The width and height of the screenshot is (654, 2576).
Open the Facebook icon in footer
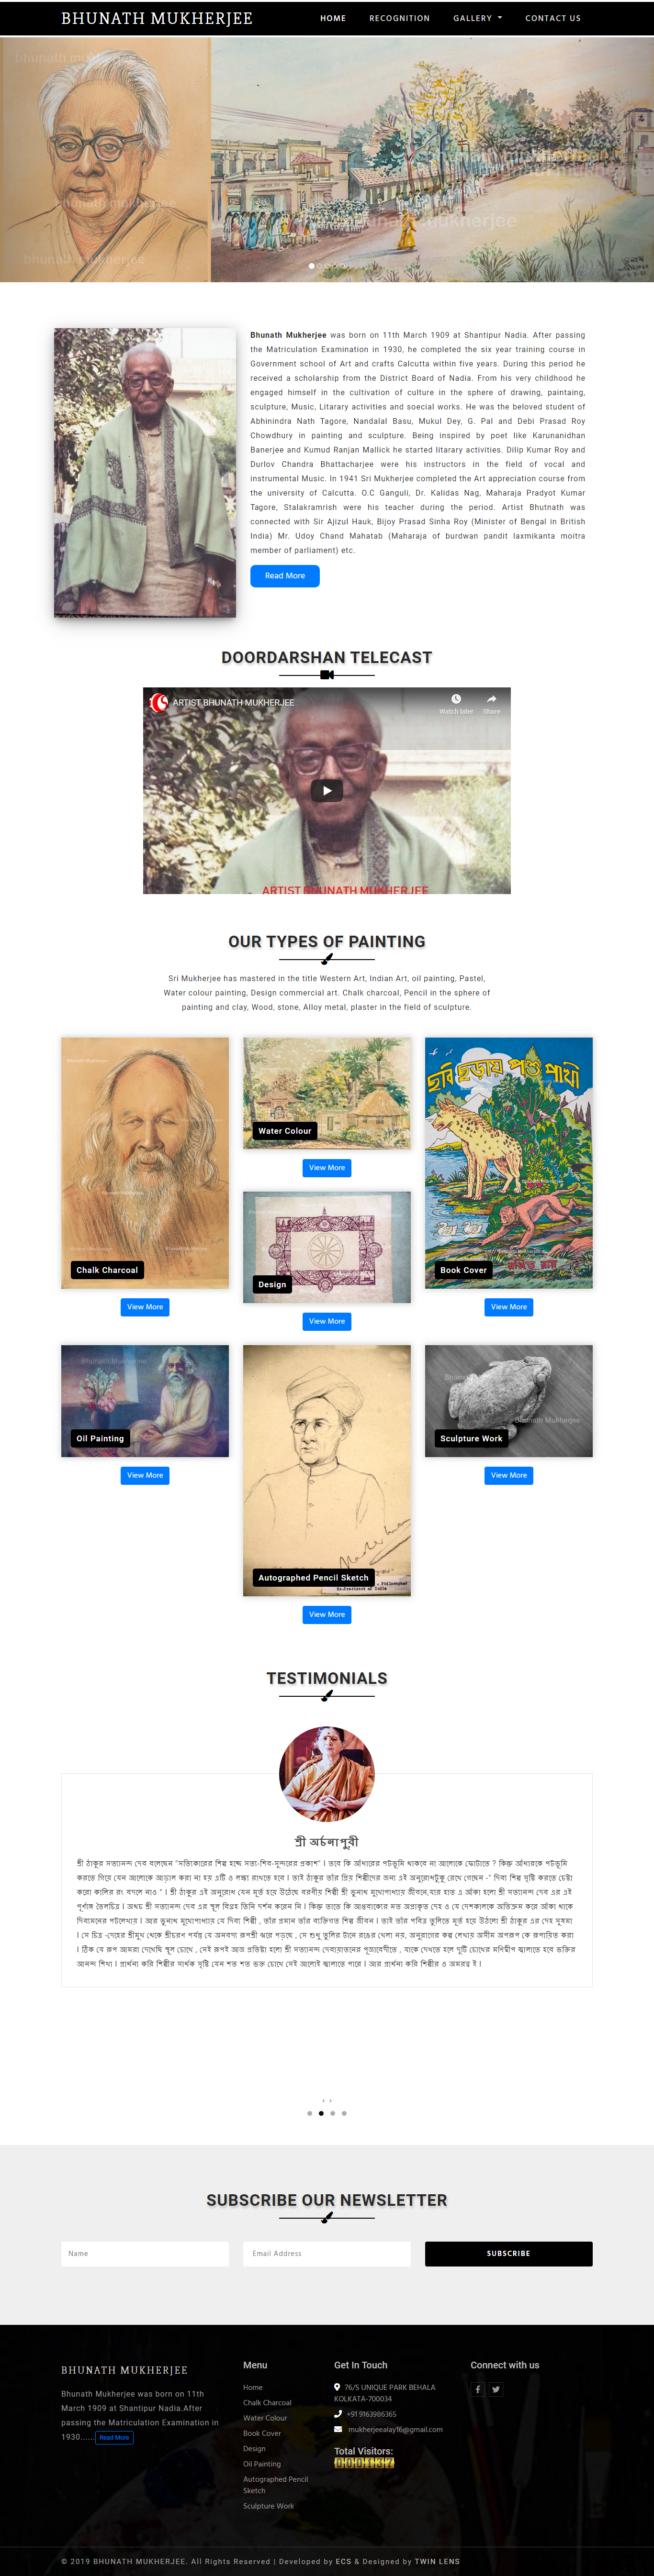478,2389
